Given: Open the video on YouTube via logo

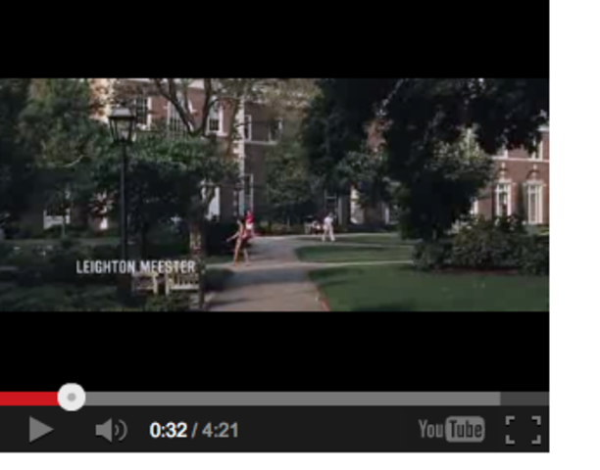Looking at the screenshot, I should (452, 430).
